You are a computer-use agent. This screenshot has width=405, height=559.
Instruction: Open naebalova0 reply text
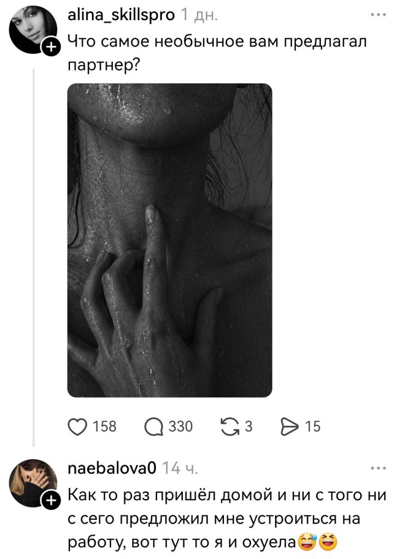(x=215, y=519)
